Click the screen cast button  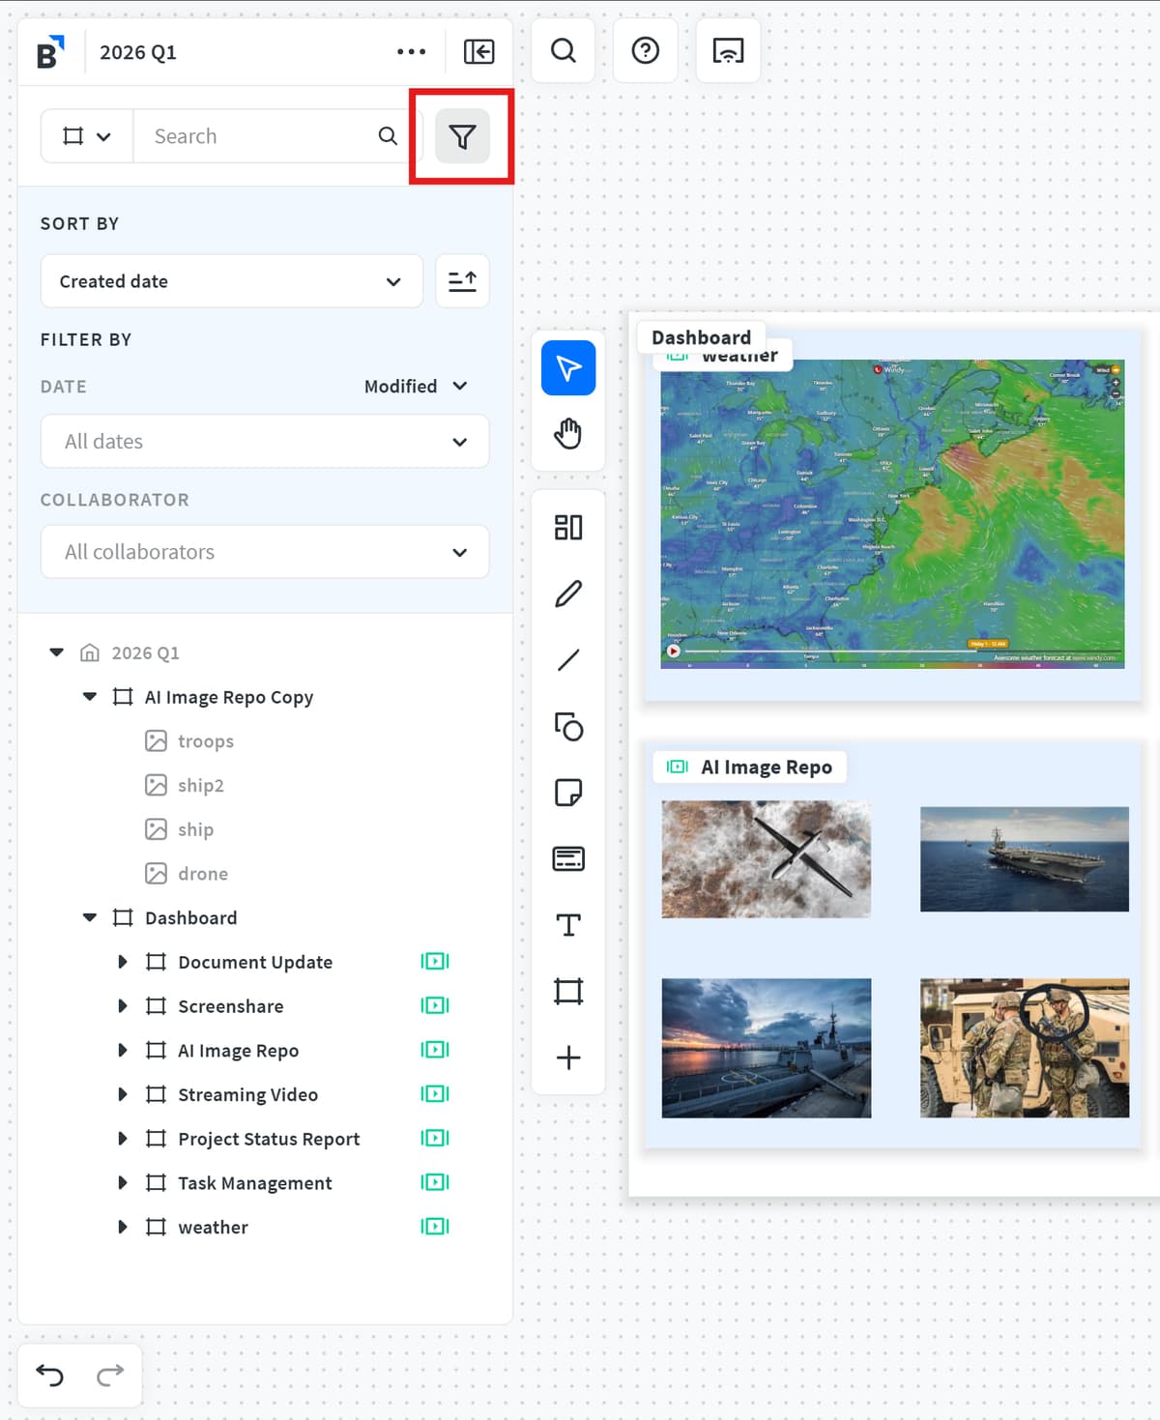(x=728, y=50)
